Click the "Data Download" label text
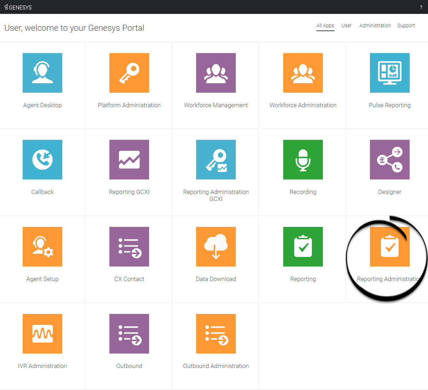The image size is (428, 390). (216, 279)
